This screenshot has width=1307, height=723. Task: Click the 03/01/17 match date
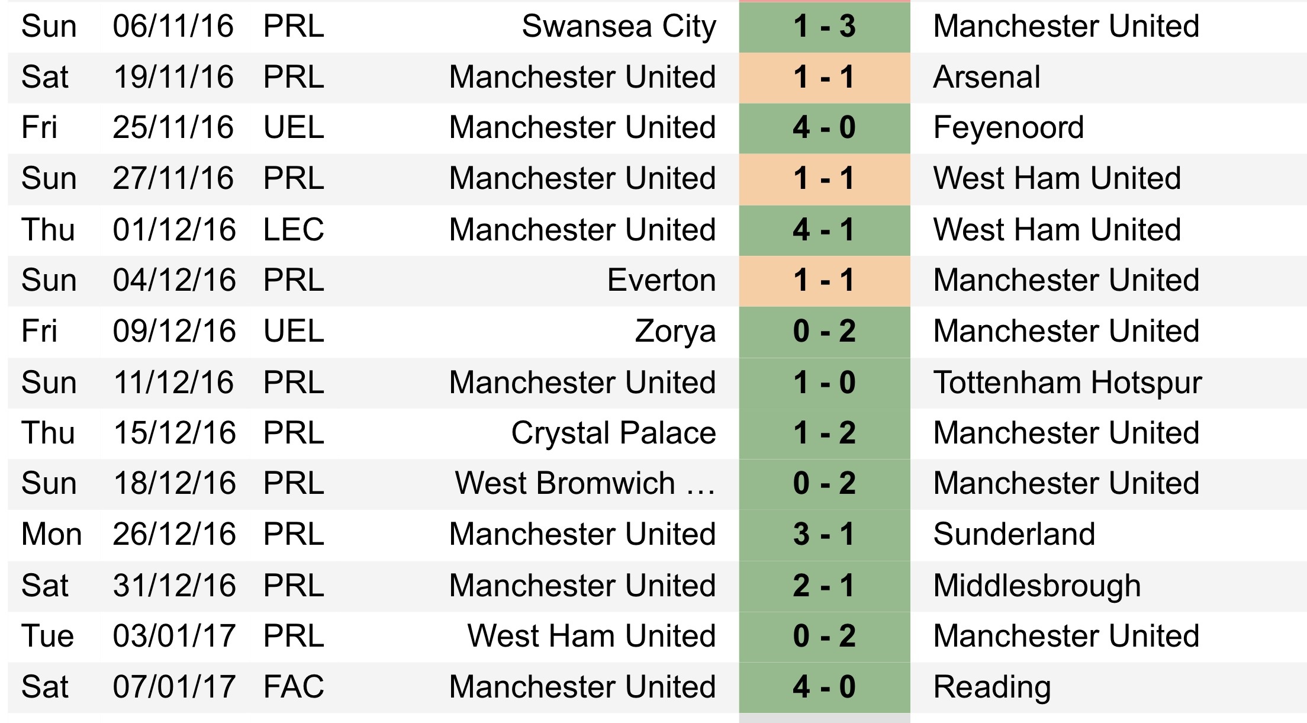pos(174,637)
